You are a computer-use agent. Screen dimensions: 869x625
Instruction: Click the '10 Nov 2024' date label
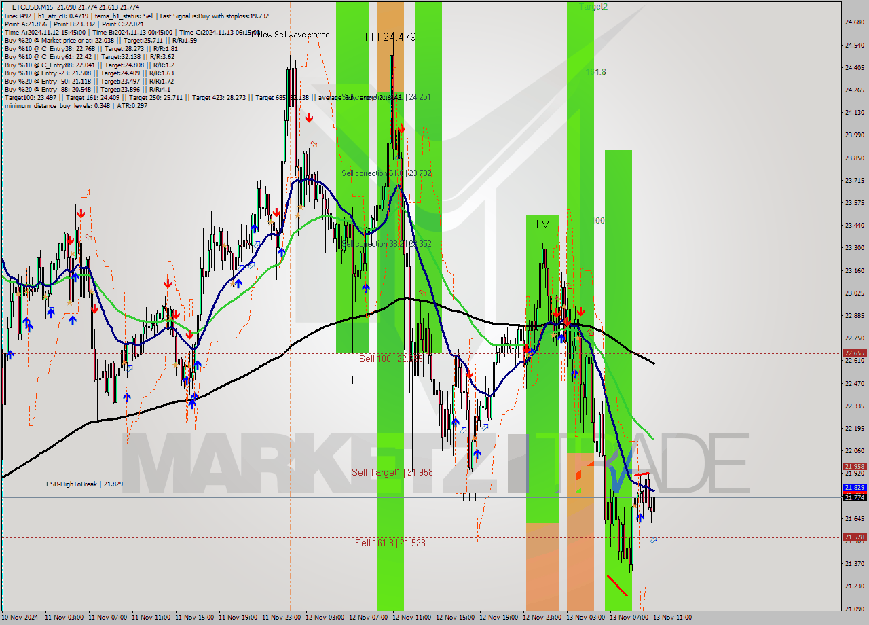(20, 618)
